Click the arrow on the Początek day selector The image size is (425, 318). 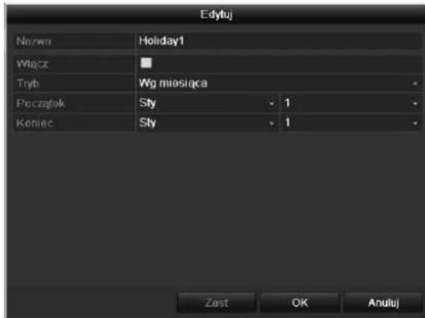click(415, 103)
